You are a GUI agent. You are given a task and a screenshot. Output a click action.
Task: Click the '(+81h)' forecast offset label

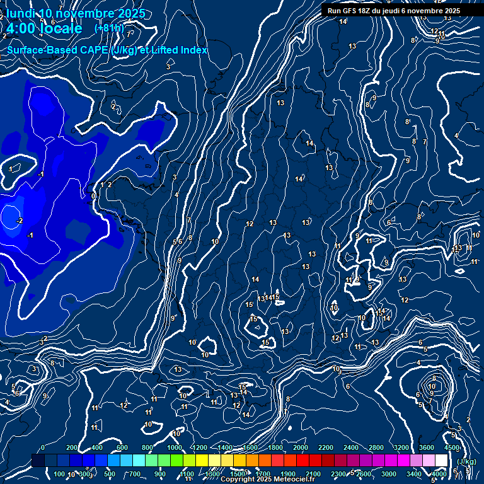(109, 28)
